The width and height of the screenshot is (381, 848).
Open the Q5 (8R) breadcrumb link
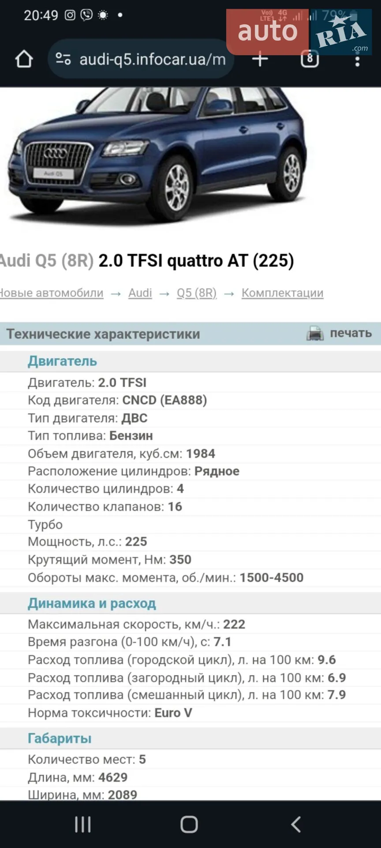tap(197, 293)
